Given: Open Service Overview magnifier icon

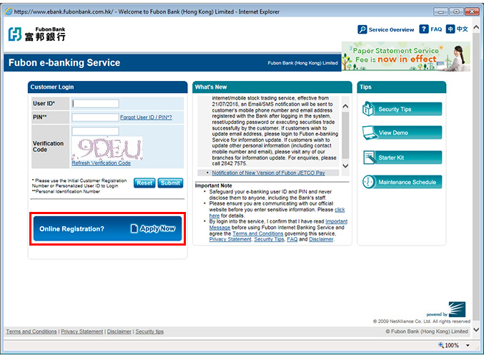Looking at the screenshot, I should [362, 29].
